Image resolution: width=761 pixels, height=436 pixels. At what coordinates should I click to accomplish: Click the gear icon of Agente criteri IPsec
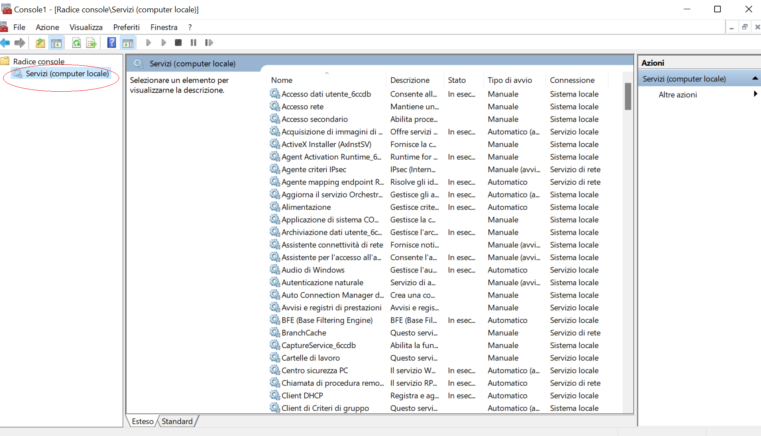[x=275, y=169]
